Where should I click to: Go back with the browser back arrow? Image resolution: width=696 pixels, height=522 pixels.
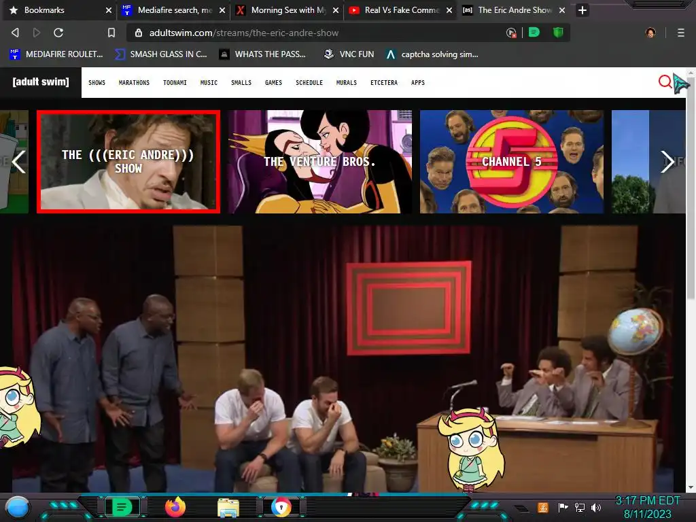coord(15,33)
